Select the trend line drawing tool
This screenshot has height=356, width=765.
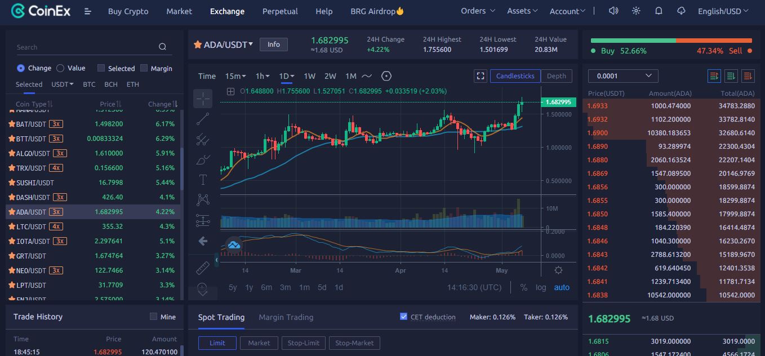pos(203,119)
